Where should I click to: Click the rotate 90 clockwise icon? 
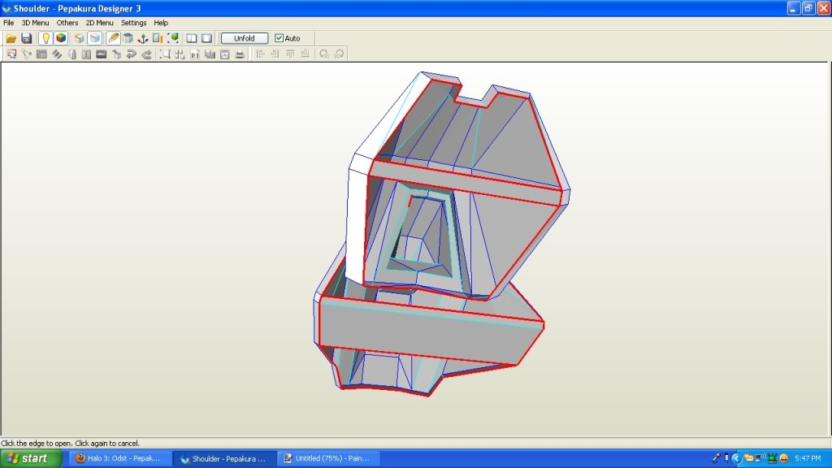tap(339, 54)
